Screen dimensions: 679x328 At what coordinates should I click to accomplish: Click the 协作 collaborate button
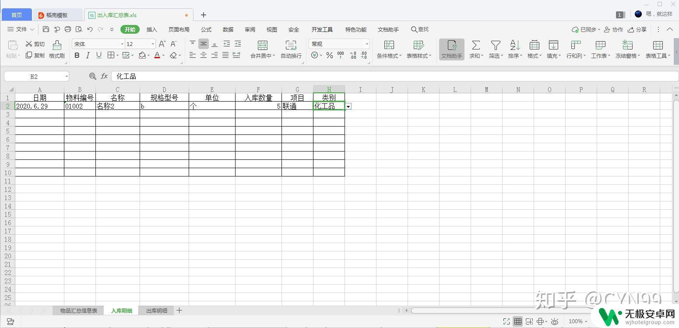613,29
